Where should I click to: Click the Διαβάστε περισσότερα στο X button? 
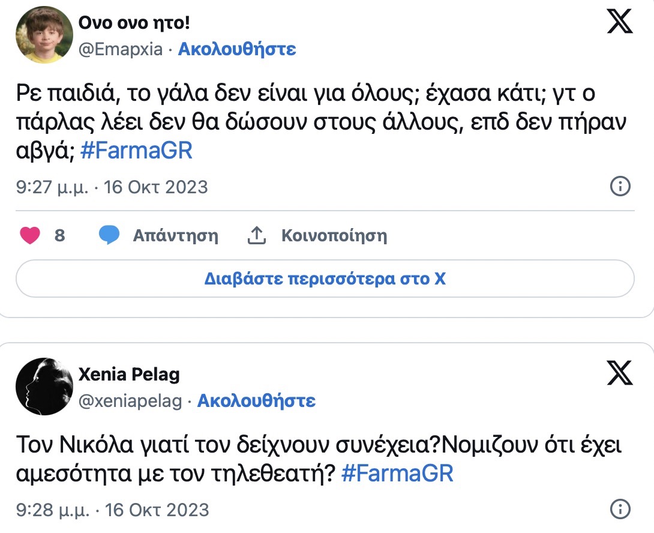coord(325,279)
